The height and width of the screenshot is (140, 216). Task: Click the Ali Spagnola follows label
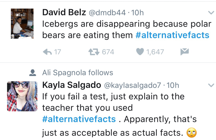pos(78,73)
